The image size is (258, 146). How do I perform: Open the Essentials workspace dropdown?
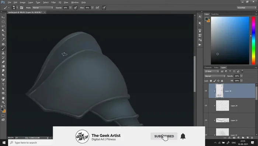247,8
